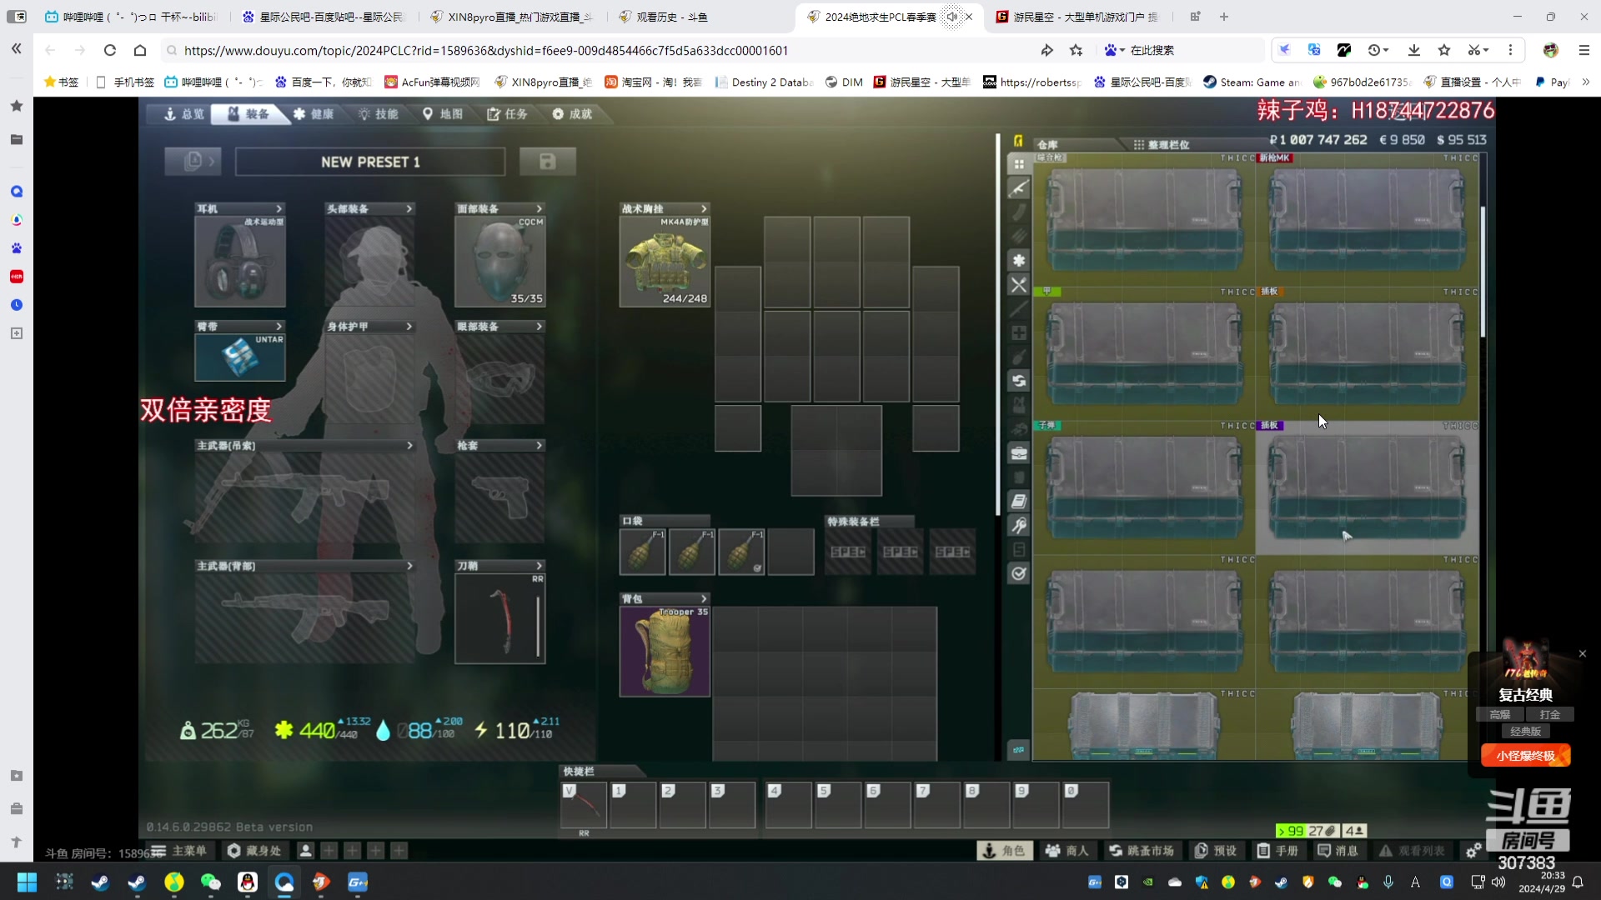Open the Destiny 2 Database bookmark
1601x900 pixels.
point(764,82)
